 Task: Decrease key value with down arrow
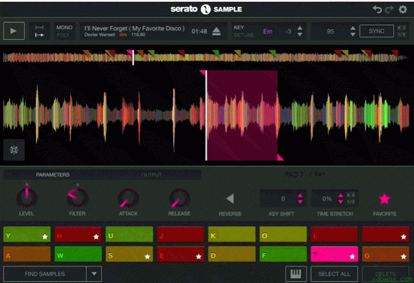pyautogui.click(x=299, y=35)
